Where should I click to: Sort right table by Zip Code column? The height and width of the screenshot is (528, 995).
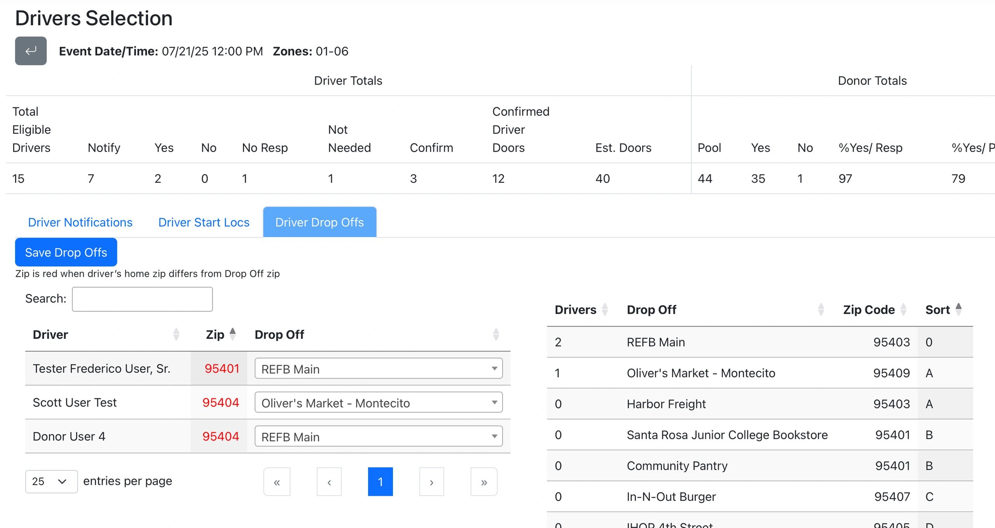pyautogui.click(x=869, y=309)
